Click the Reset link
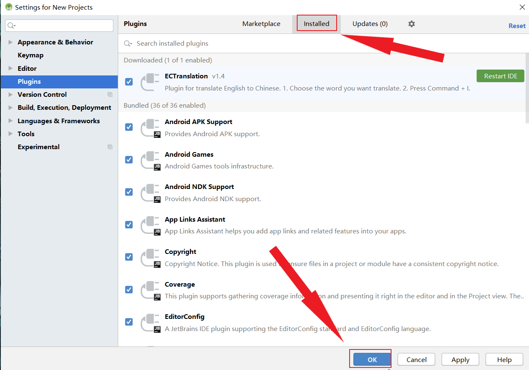The height and width of the screenshot is (370, 529). 517,26
